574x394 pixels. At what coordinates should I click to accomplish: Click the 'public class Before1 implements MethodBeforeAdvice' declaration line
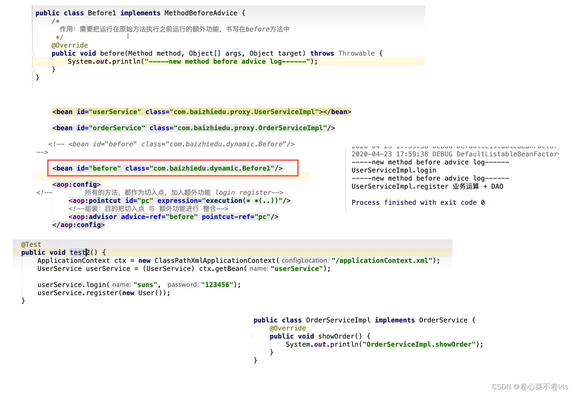(140, 13)
